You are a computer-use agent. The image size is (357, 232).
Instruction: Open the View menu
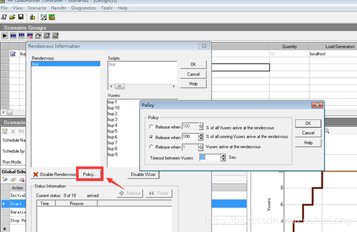pyautogui.click(x=17, y=8)
